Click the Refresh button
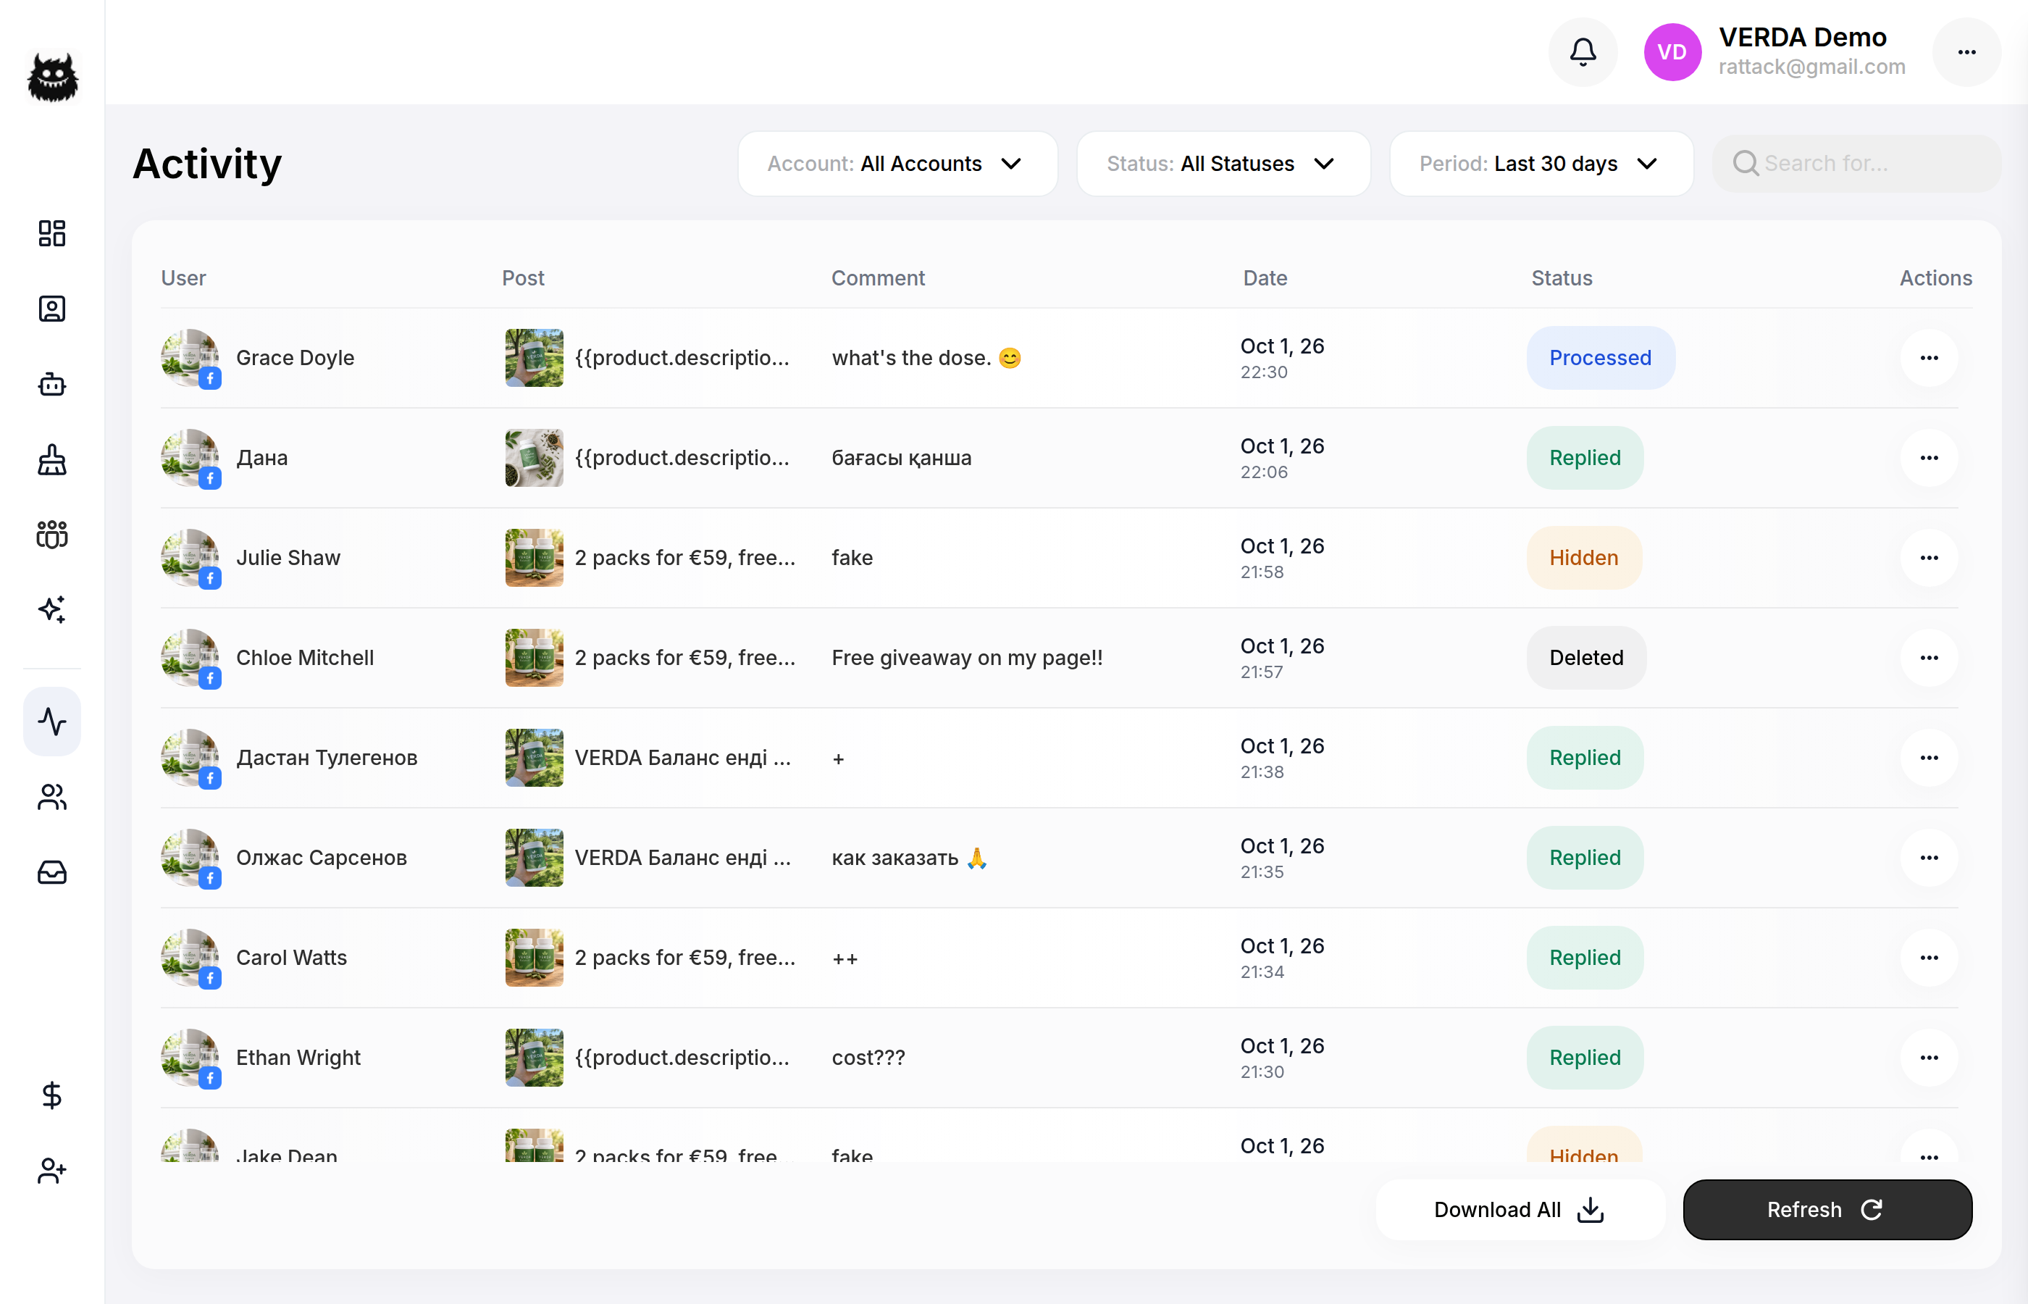The image size is (2028, 1304). [x=1827, y=1210]
